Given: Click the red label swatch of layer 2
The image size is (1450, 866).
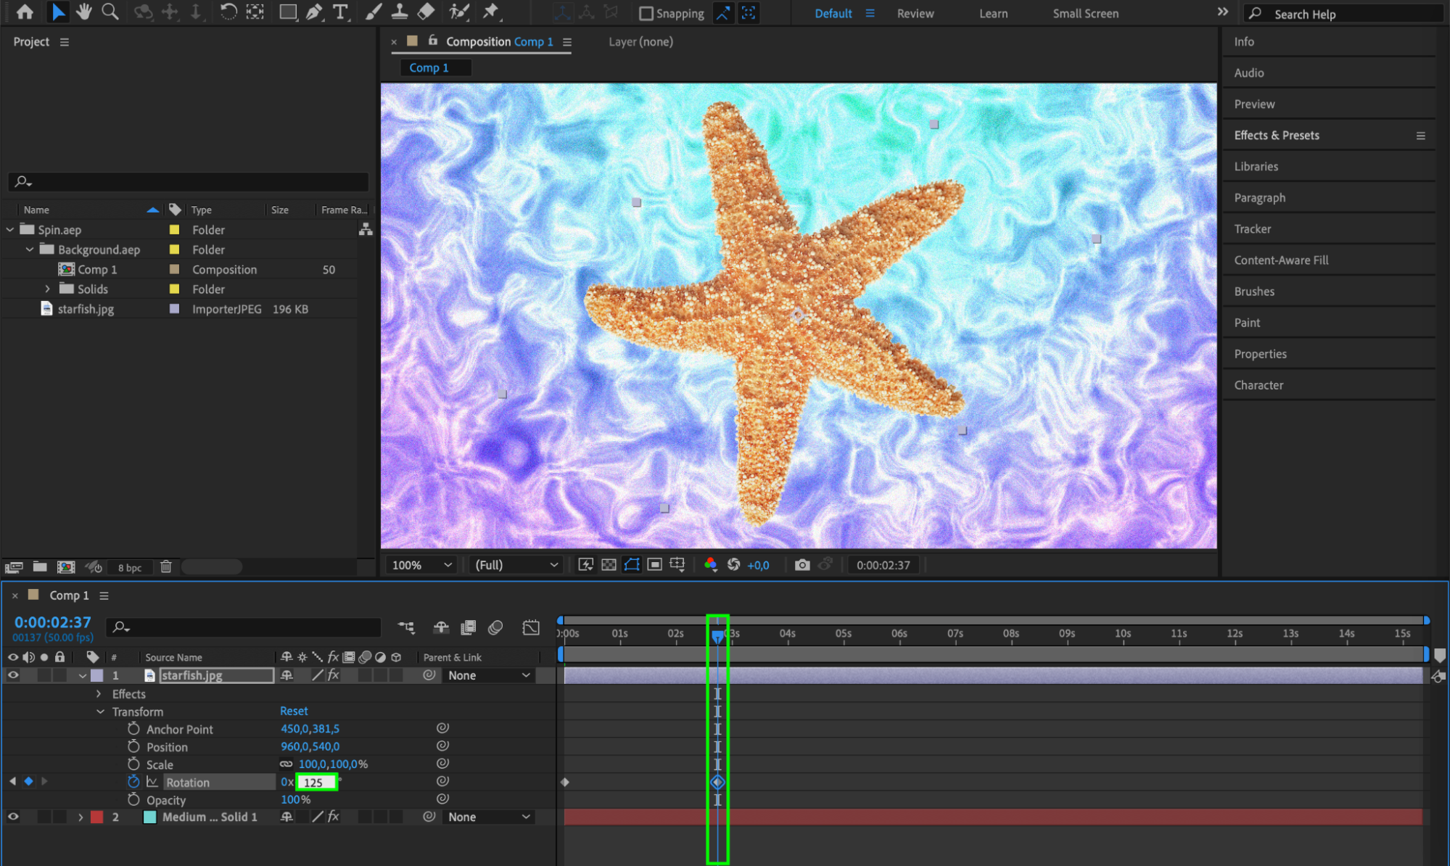Looking at the screenshot, I should click(96, 817).
